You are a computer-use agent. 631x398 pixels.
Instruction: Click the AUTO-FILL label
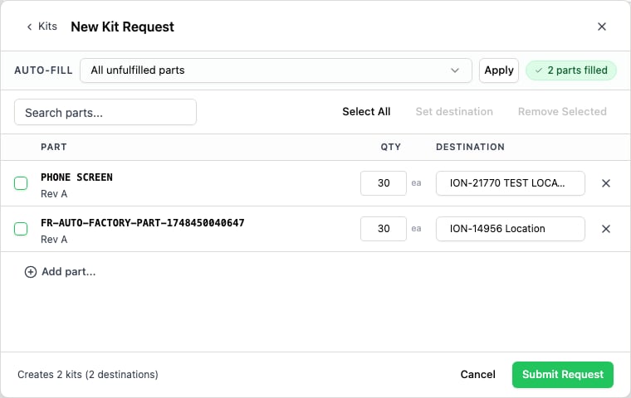point(43,70)
